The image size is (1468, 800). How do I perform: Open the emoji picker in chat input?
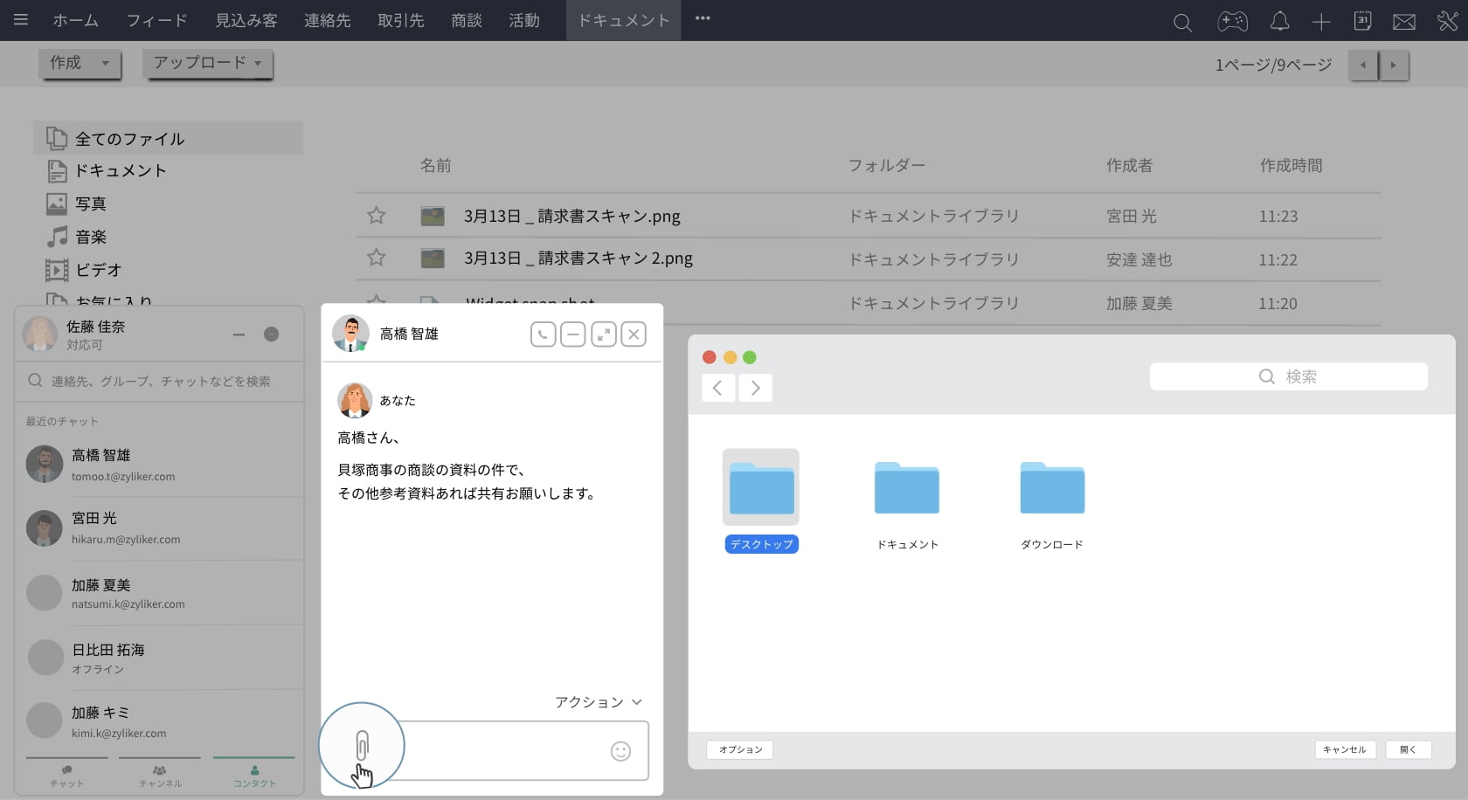coord(620,751)
